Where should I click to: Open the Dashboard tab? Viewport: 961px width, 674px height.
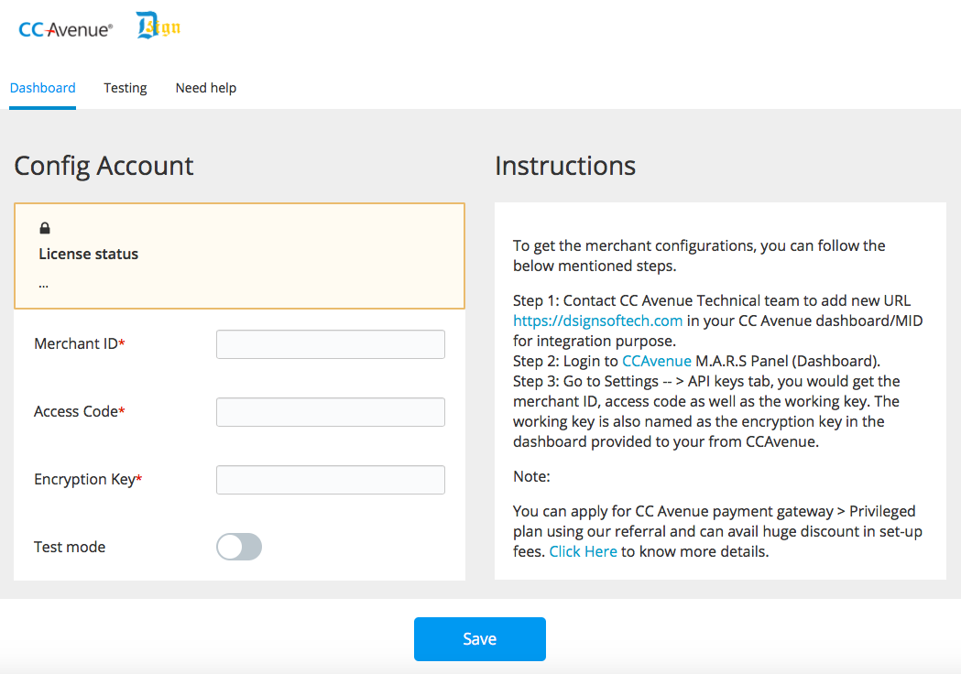click(42, 88)
